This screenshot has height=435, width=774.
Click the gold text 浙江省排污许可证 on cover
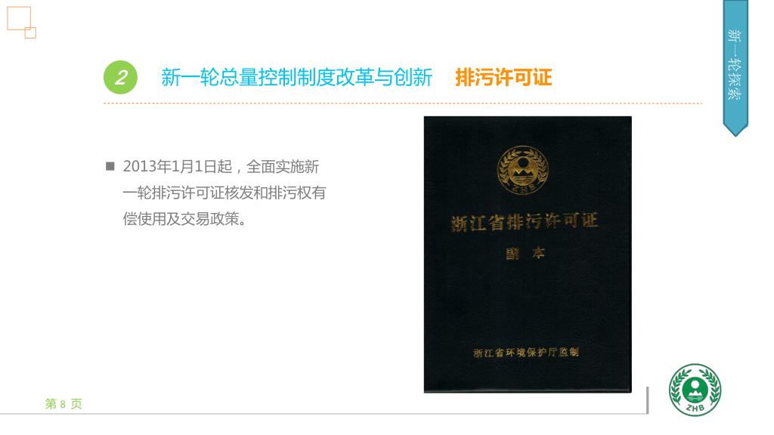coord(525,222)
